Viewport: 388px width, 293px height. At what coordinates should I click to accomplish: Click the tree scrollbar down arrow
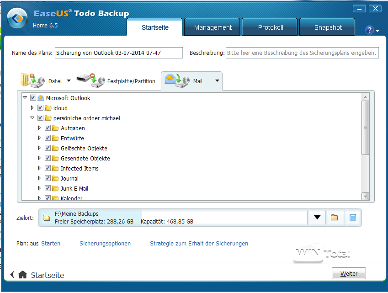[x=365, y=196]
